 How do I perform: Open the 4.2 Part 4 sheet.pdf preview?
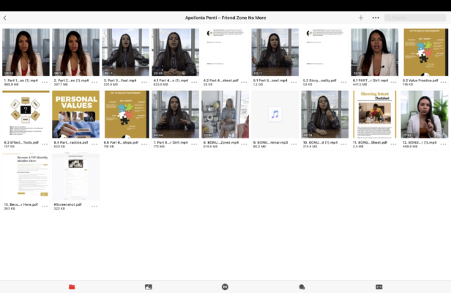coord(225,53)
